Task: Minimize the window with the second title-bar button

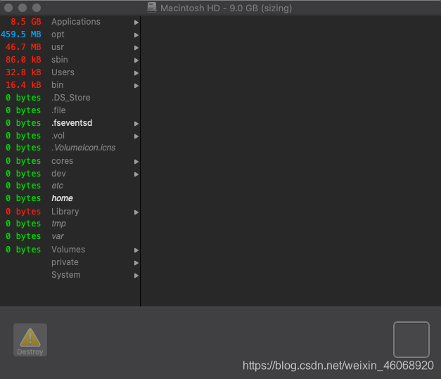Action: 23,8
